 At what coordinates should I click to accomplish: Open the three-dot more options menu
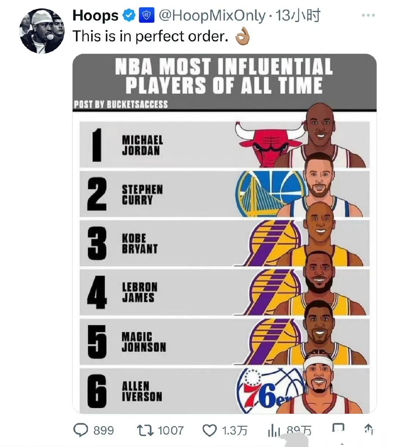(x=368, y=15)
